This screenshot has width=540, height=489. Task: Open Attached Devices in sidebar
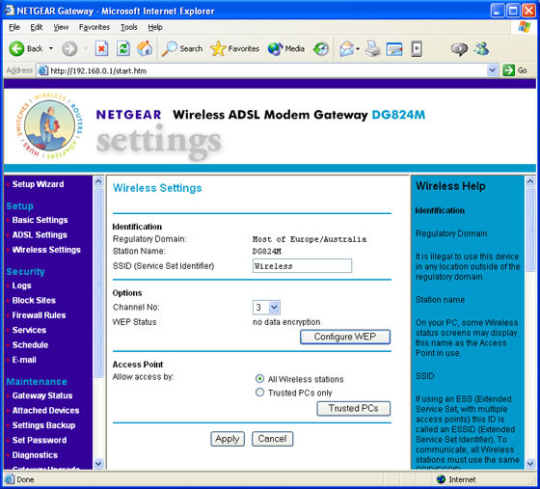coord(46,410)
